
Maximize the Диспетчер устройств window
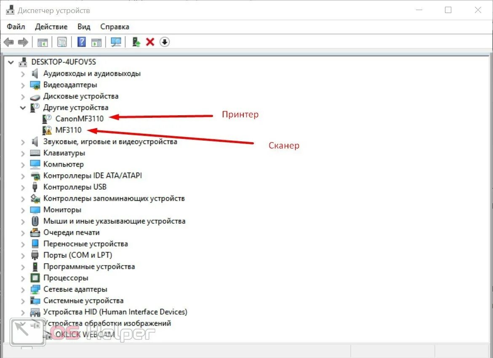click(448, 10)
